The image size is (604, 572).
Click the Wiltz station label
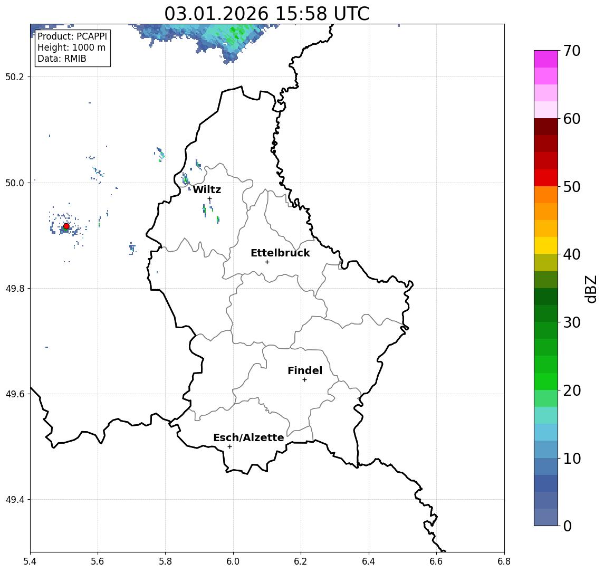[207, 189]
